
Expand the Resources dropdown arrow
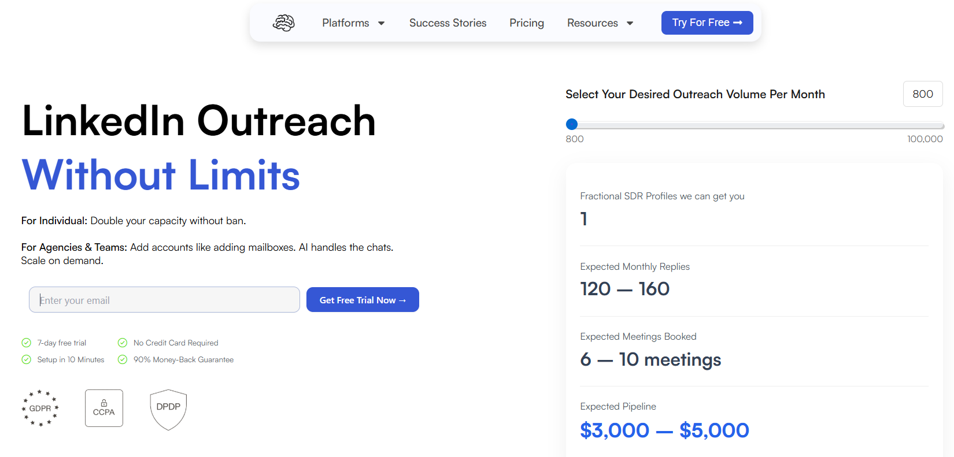[x=630, y=23]
